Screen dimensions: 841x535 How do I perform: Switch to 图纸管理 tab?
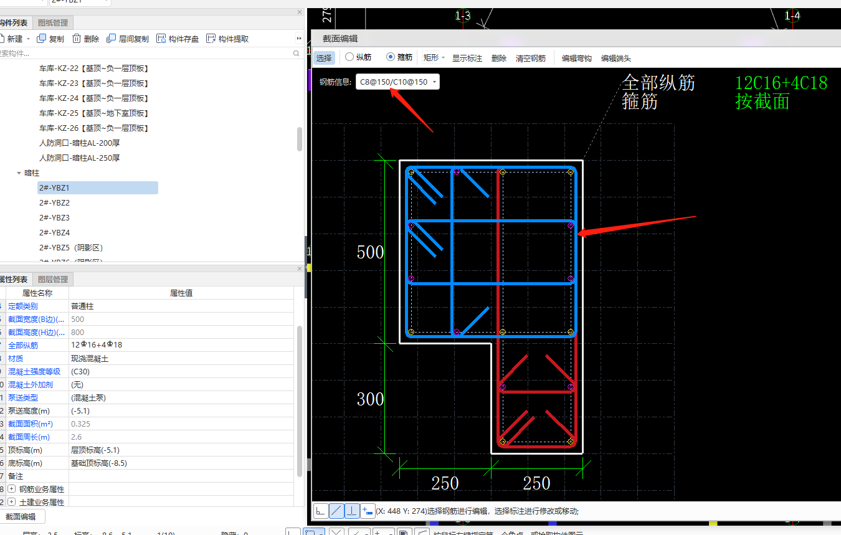pyautogui.click(x=53, y=23)
